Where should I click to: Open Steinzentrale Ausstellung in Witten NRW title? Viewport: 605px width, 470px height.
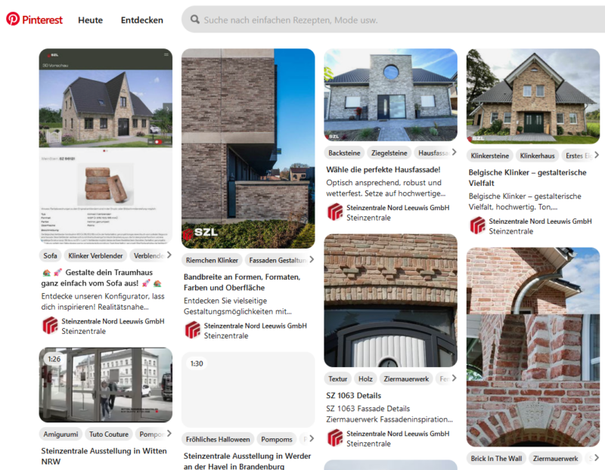[x=104, y=456]
